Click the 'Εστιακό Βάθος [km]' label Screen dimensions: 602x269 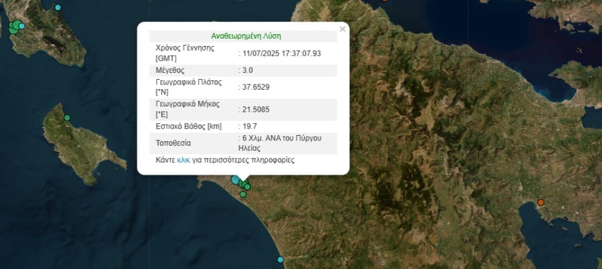coord(189,126)
